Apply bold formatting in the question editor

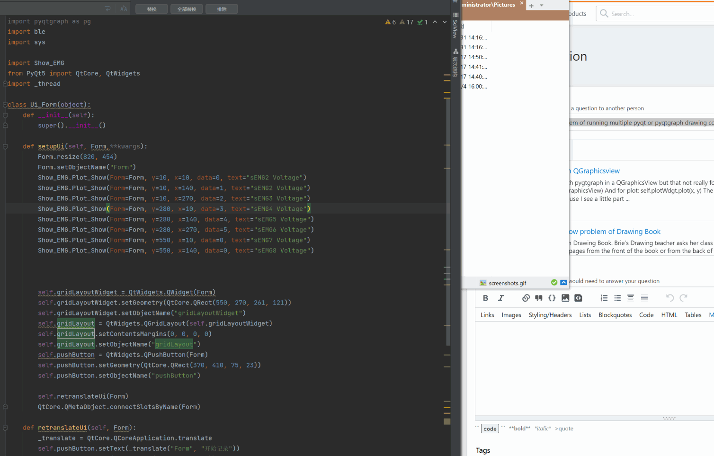tap(485, 298)
